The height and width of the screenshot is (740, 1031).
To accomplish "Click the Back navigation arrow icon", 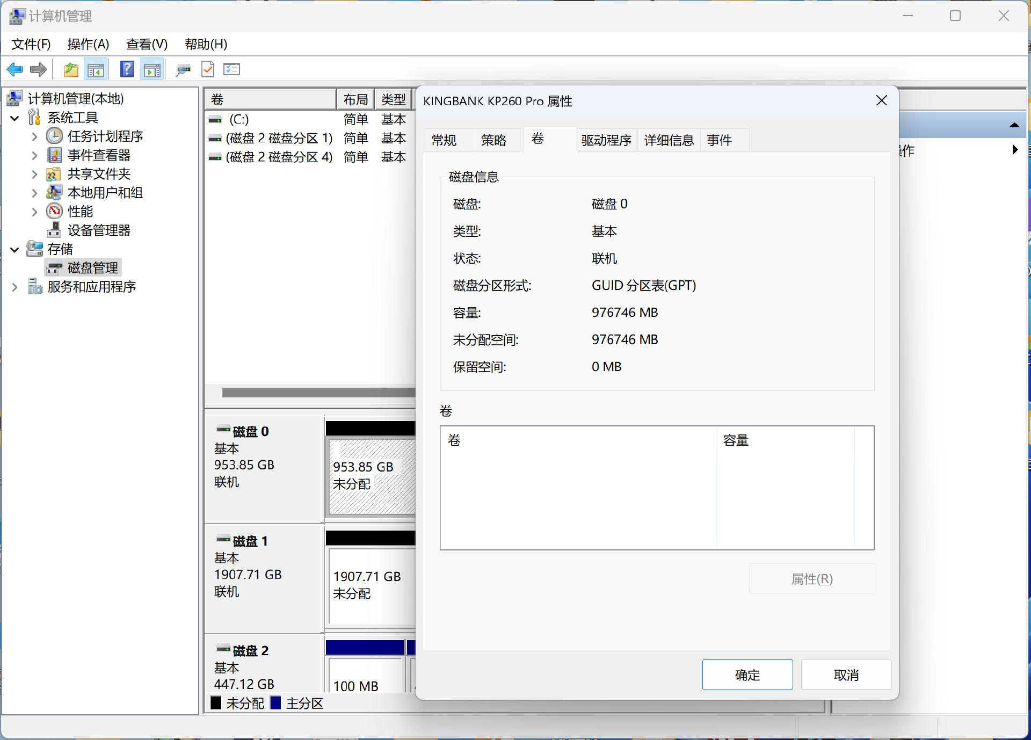I will click(x=14, y=69).
